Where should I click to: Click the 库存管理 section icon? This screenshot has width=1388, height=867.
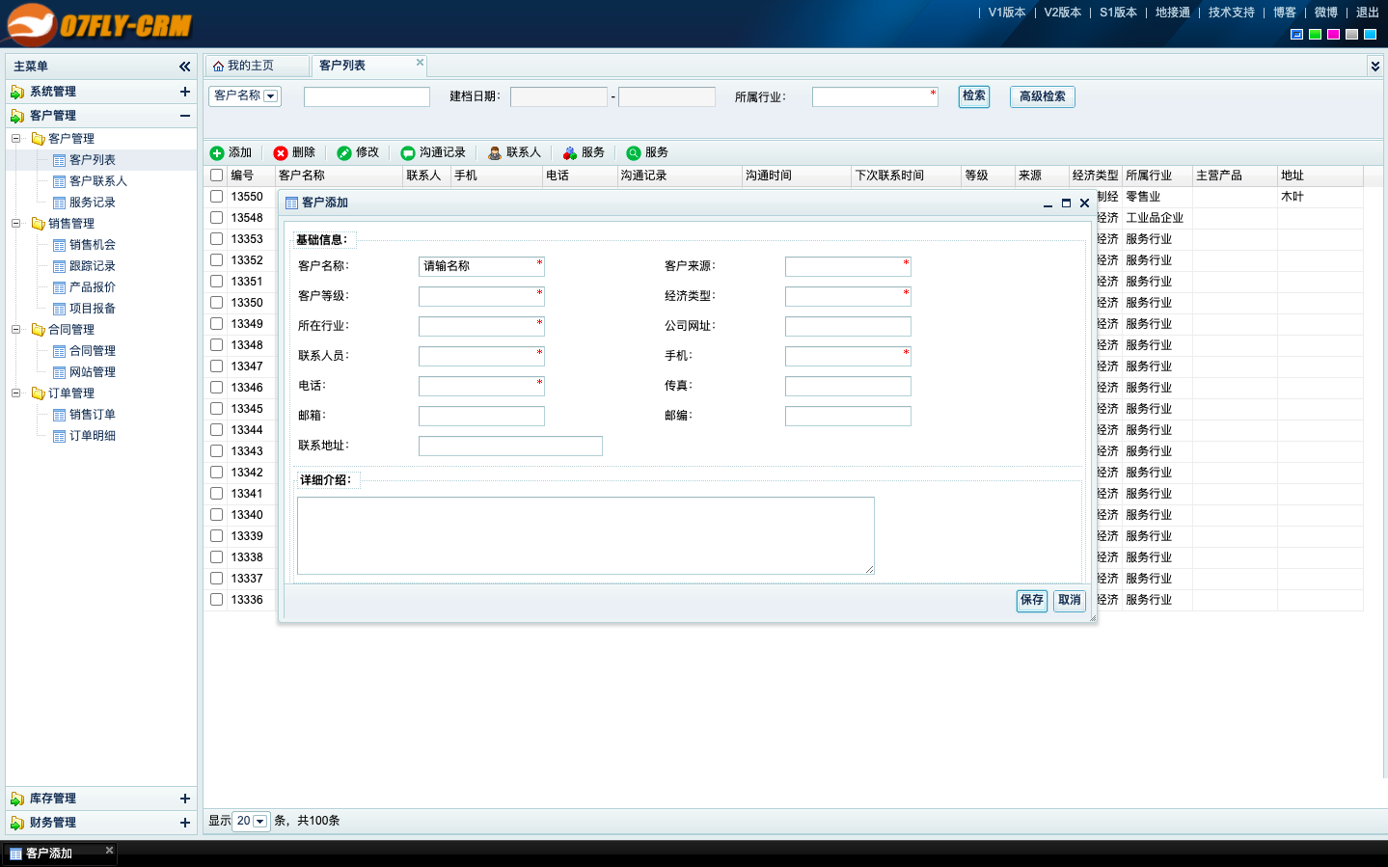pos(17,799)
